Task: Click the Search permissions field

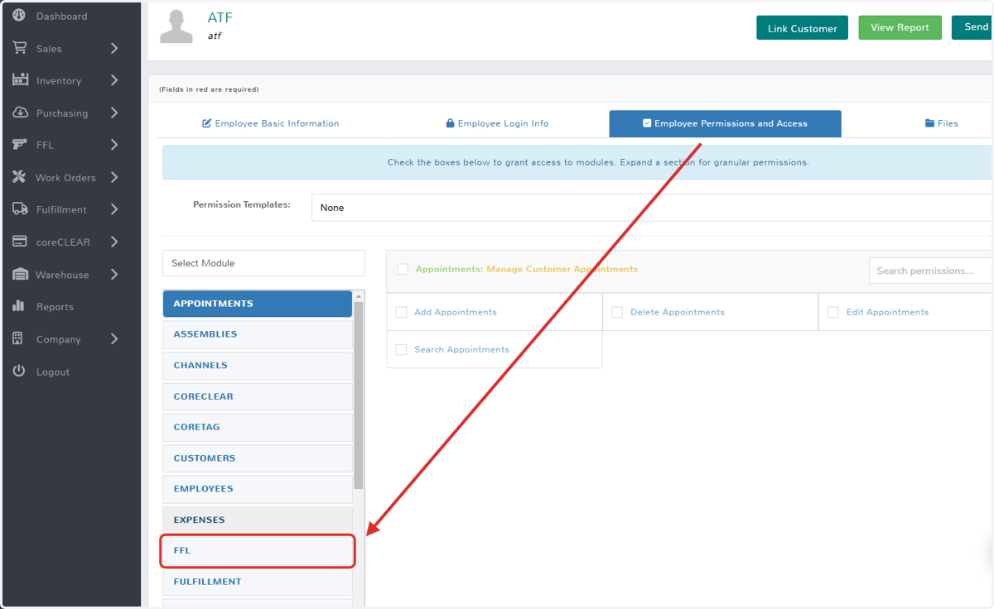Action: (x=930, y=271)
